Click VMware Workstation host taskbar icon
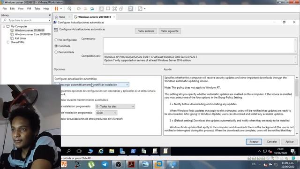Image resolution: width=300 pixels, height=169 pixels. 158,164
